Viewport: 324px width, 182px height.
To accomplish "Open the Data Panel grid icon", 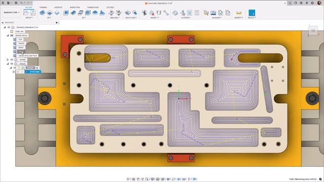I will 3,3.
